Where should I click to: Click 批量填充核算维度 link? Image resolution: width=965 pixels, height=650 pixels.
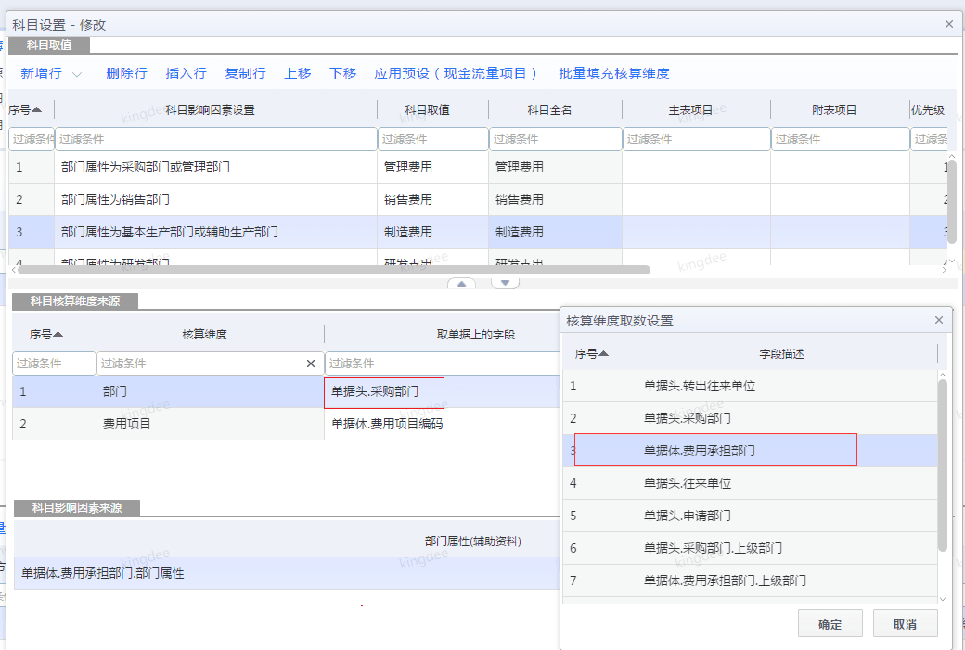613,73
